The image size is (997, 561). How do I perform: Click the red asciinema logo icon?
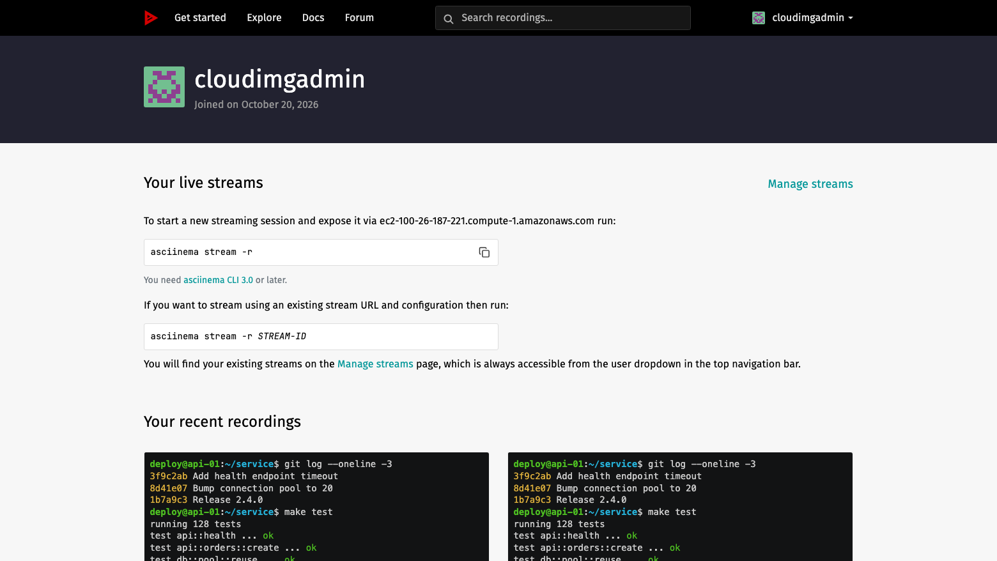151,18
